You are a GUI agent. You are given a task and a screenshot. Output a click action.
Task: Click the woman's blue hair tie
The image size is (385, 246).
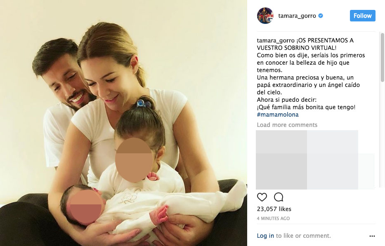pos(143,103)
